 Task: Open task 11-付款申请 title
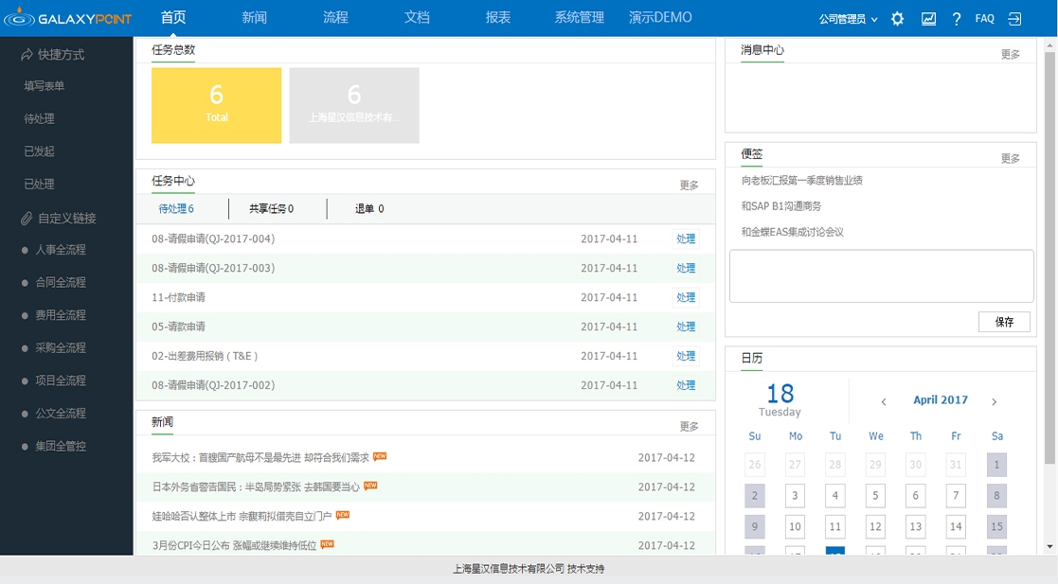pos(178,297)
